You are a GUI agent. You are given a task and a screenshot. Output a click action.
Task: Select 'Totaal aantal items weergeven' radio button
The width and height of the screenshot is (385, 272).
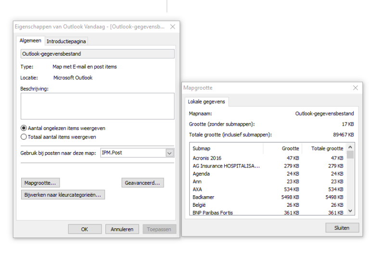tap(24, 137)
